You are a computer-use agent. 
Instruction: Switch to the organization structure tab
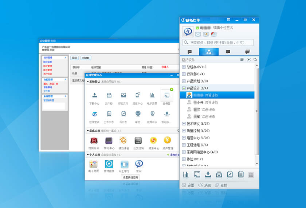click(x=209, y=52)
